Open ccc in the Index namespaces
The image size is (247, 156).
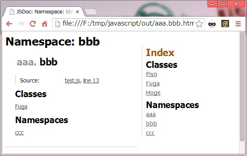[150, 133]
